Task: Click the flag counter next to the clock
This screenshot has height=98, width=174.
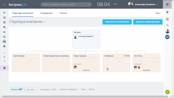Action: (115, 4)
